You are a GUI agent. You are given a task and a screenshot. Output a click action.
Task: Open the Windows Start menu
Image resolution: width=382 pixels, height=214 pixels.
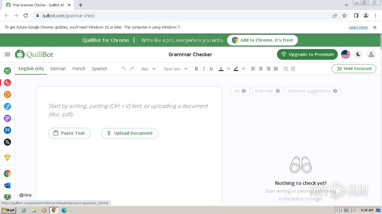coord(8,210)
